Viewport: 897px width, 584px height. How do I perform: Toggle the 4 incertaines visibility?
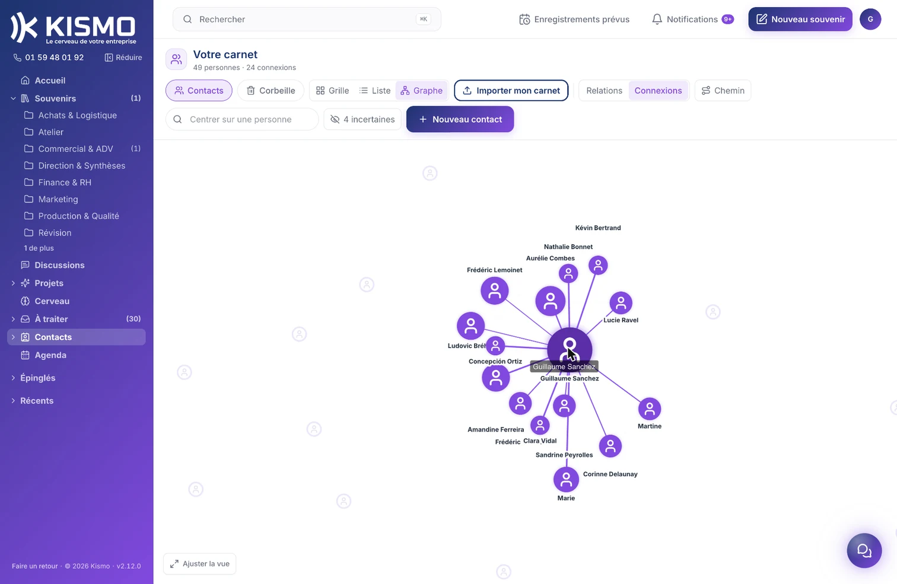(362, 119)
